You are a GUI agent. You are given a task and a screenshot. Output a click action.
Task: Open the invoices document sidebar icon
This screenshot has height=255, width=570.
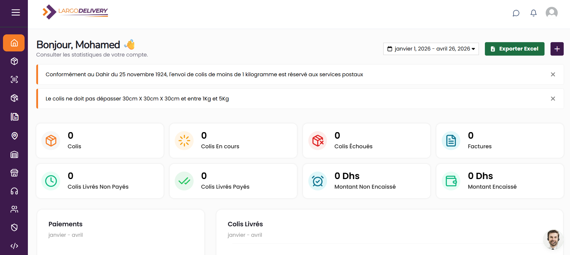click(14, 117)
